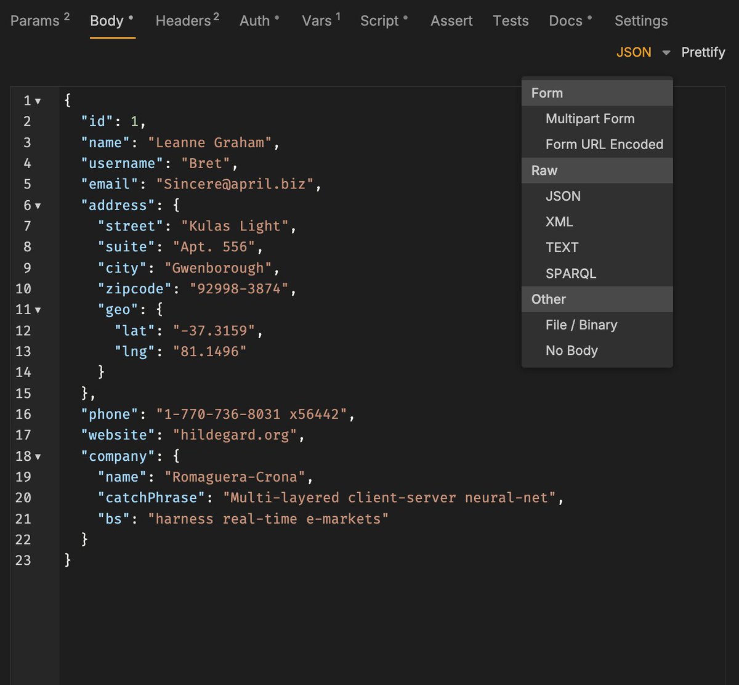739x685 pixels.
Task: Click the "Leanne Graham" name value
Action: 210,142
